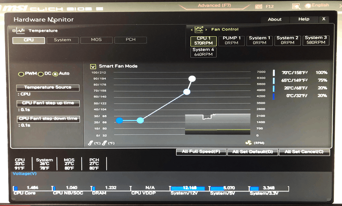Click the leftmost blue fan curve point

pyautogui.click(x=119, y=120)
